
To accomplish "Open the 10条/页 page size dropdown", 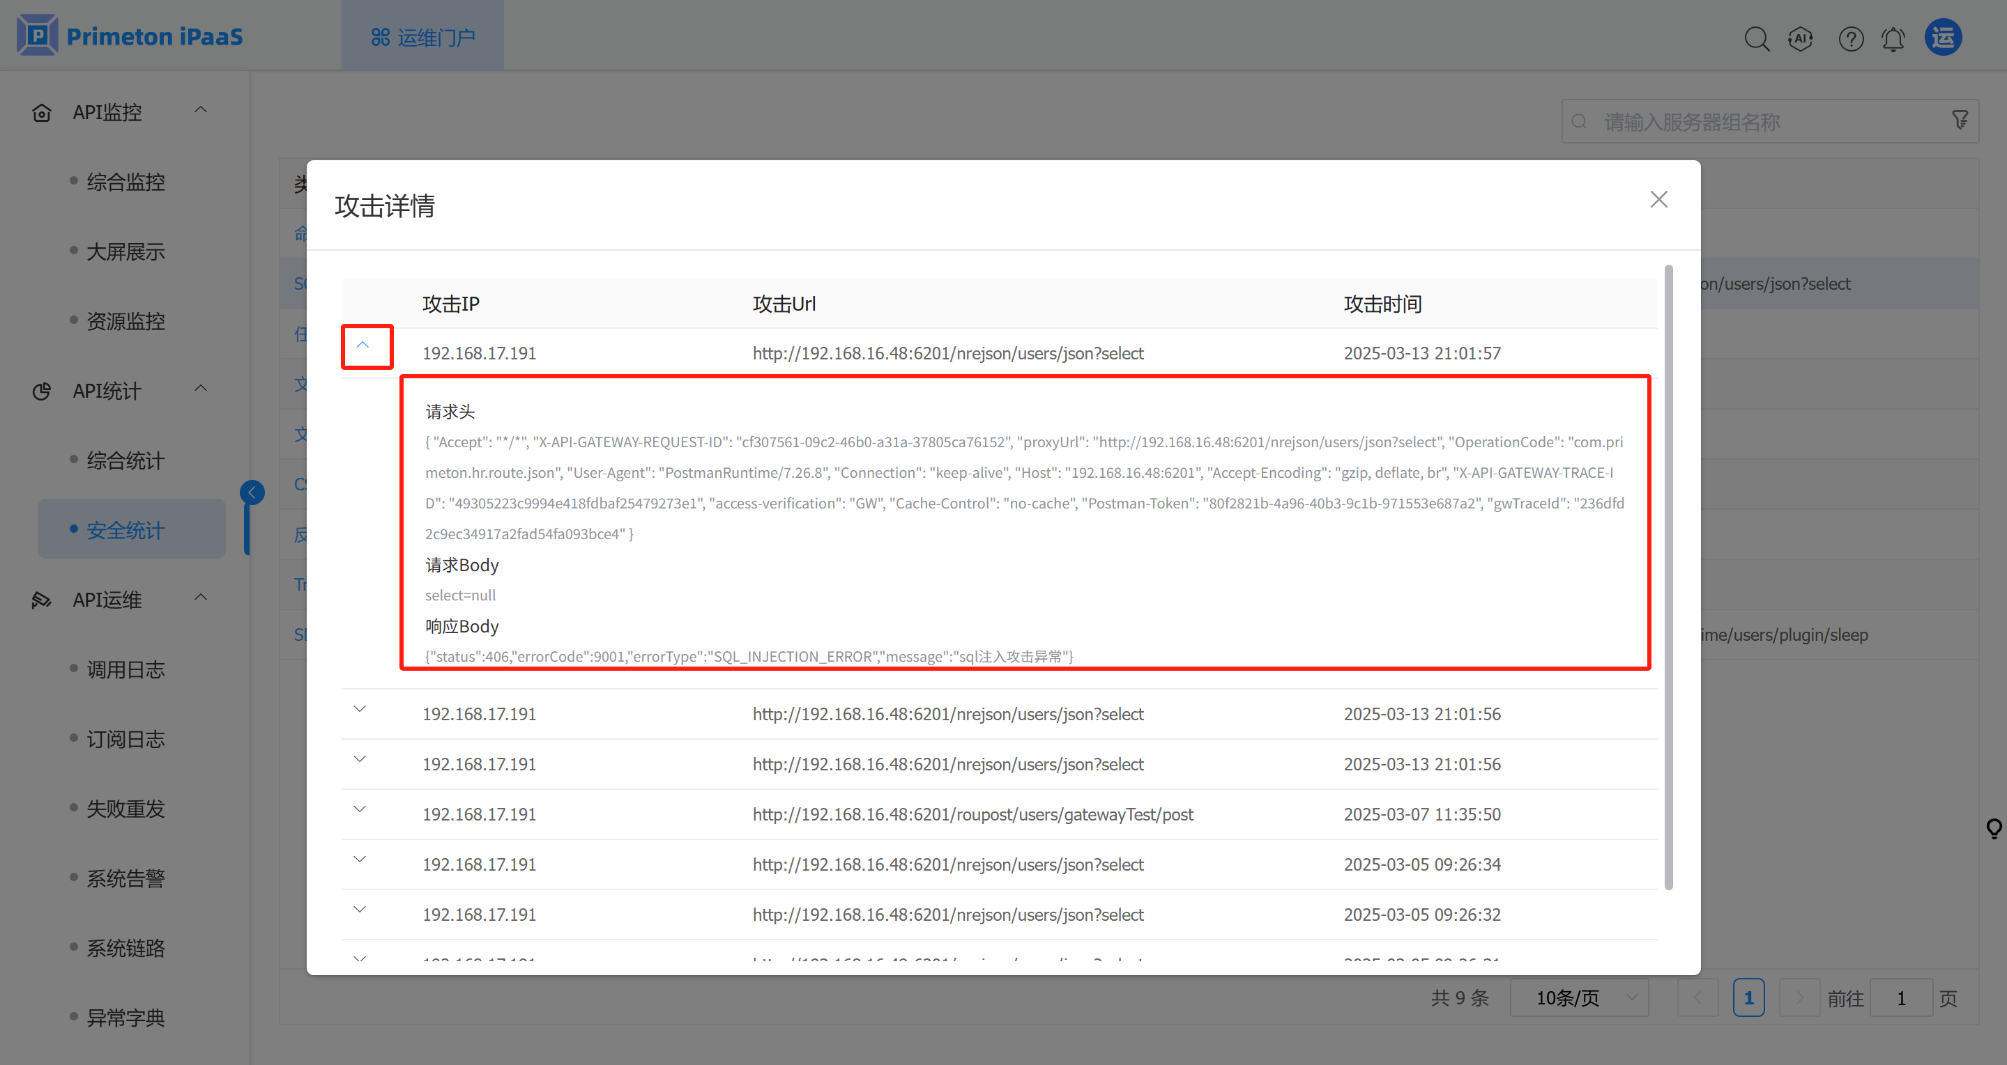I will click(x=1579, y=997).
